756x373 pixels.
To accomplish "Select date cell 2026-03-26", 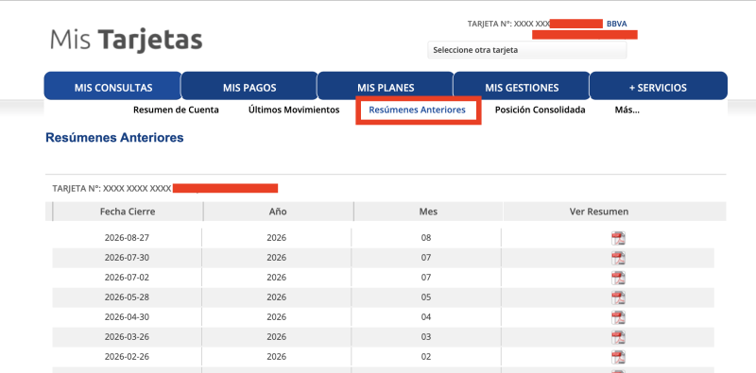I will pos(127,337).
